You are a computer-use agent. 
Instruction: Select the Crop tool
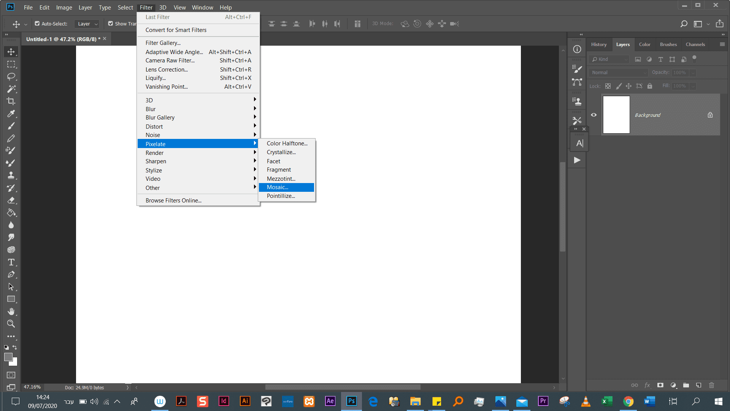click(x=11, y=101)
